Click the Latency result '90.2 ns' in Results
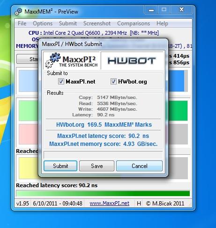 pos(106,115)
